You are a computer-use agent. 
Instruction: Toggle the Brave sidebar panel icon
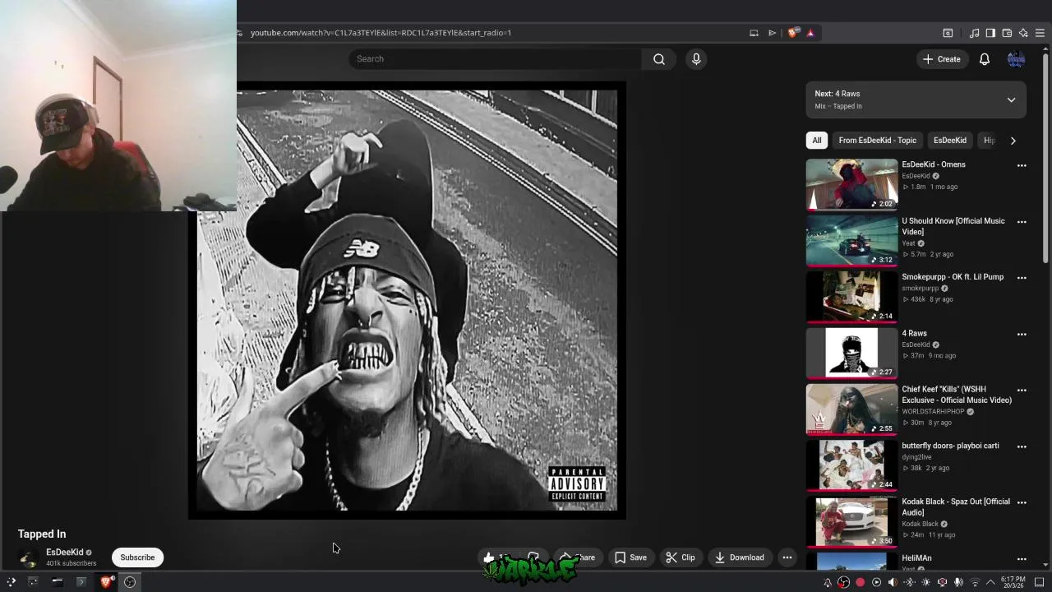(x=990, y=33)
